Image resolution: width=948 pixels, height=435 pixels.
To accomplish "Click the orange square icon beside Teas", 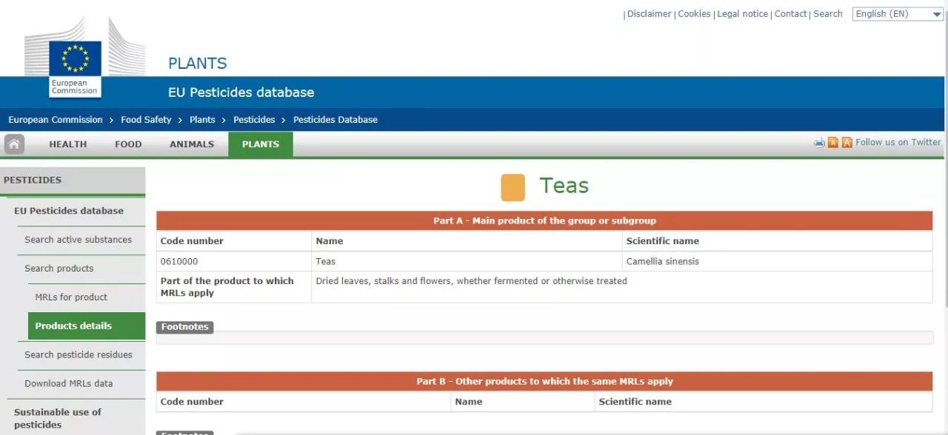I will click(513, 187).
